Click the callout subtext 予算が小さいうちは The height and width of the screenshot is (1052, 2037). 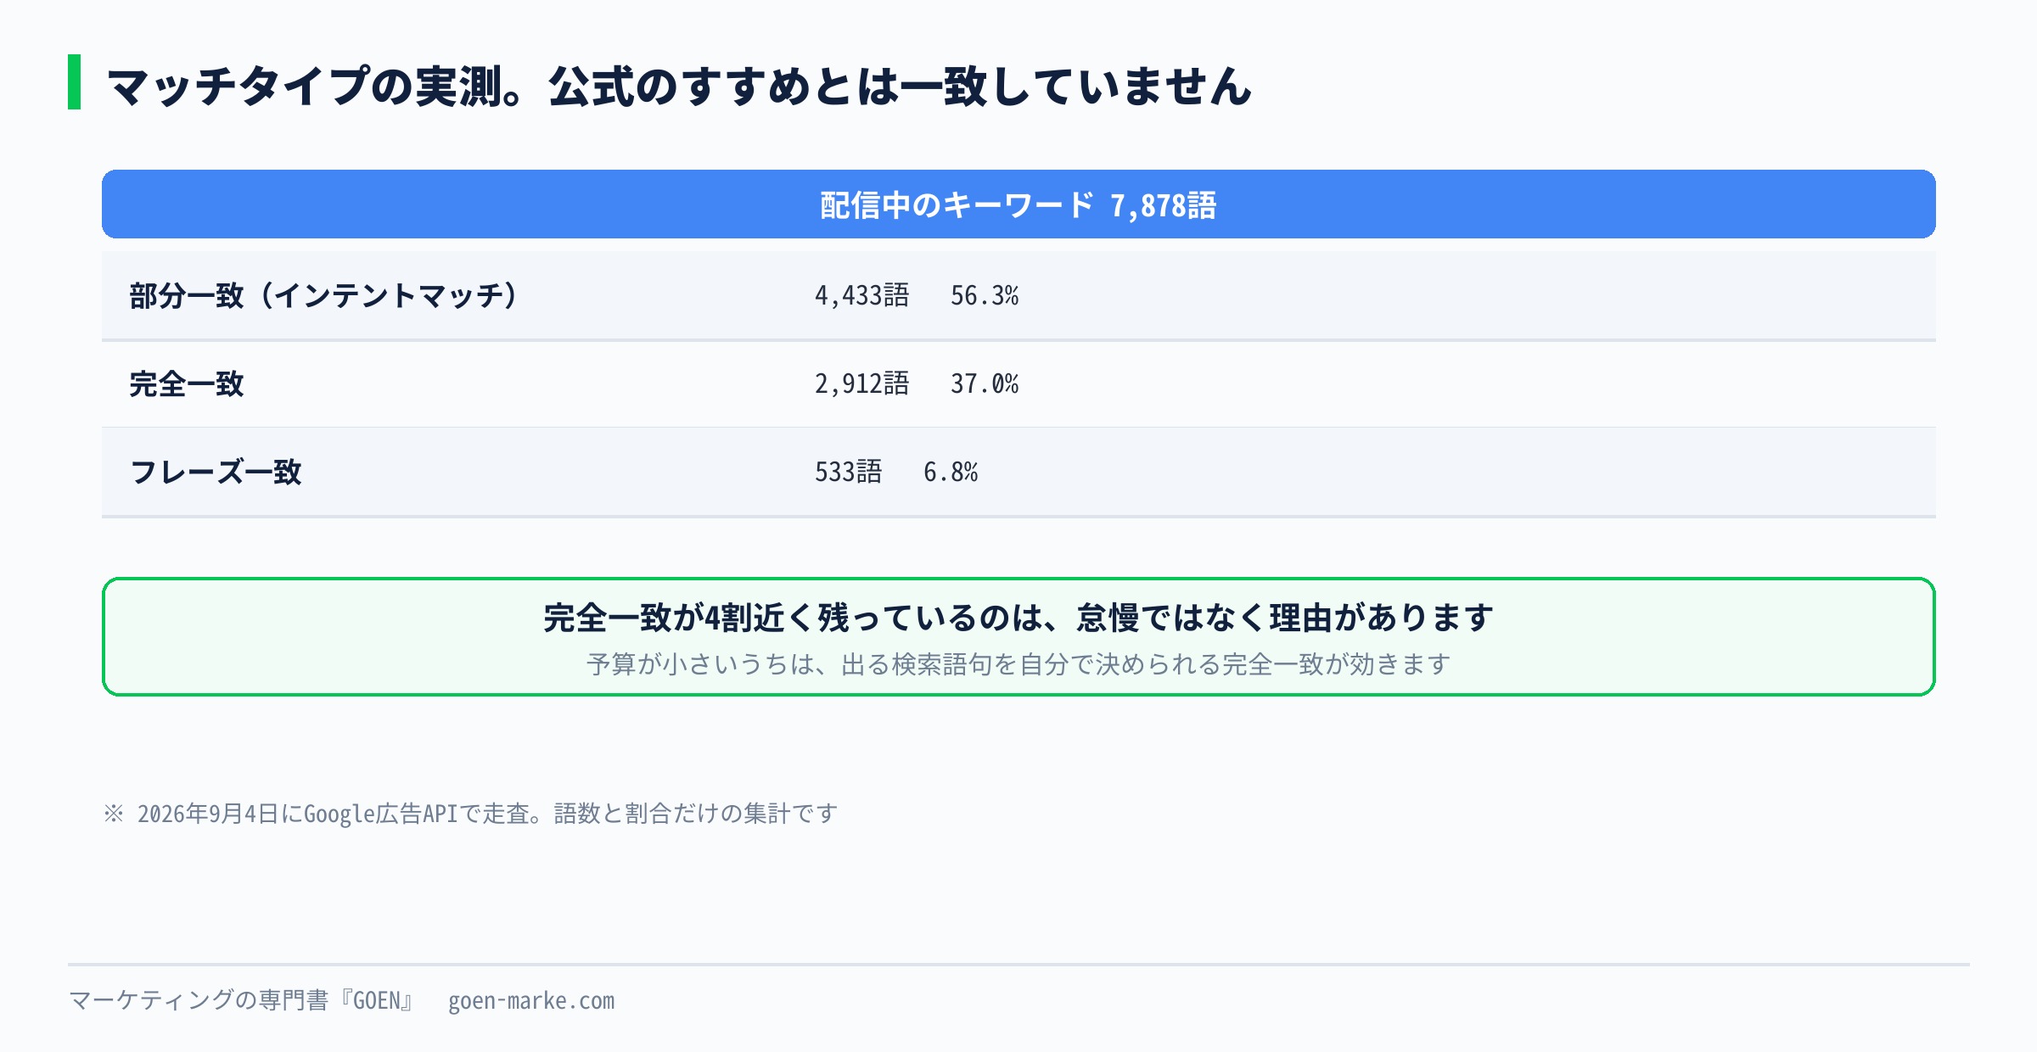tap(700, 664)
